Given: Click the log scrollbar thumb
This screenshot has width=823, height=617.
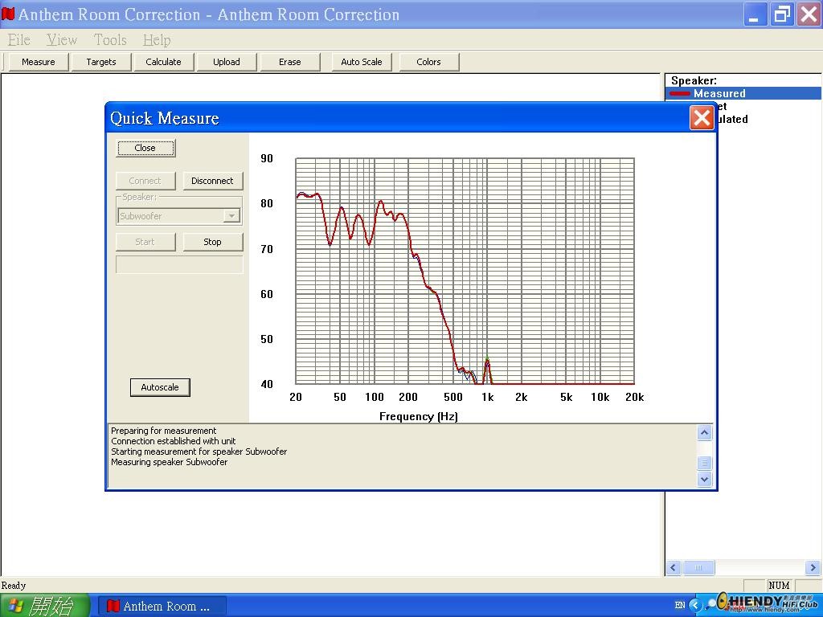Looking at the screenshot, I should coord(704,462).
